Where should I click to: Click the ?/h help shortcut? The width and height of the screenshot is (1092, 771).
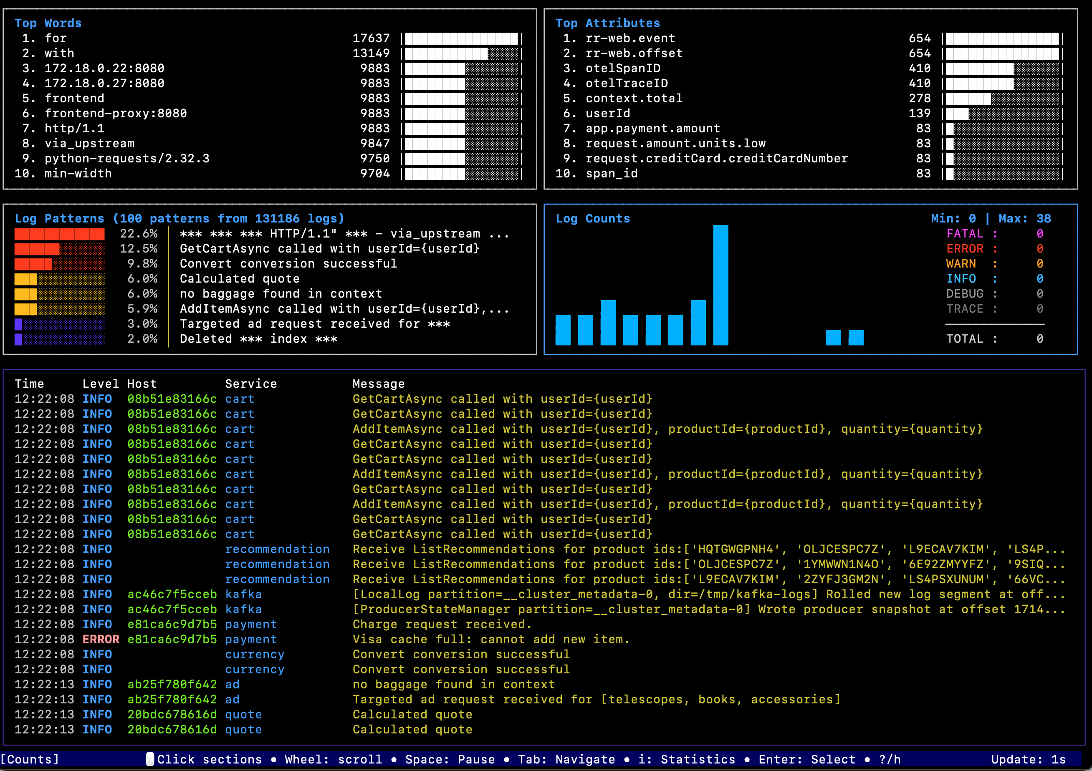pyautogui.click(x=889, y=759)
